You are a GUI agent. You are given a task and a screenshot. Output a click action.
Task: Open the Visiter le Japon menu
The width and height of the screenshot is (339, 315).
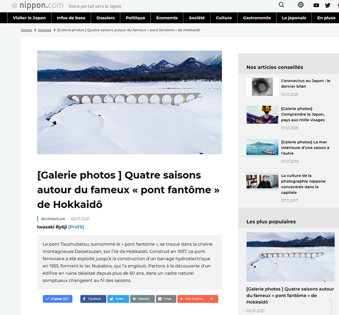coord(29,18)
